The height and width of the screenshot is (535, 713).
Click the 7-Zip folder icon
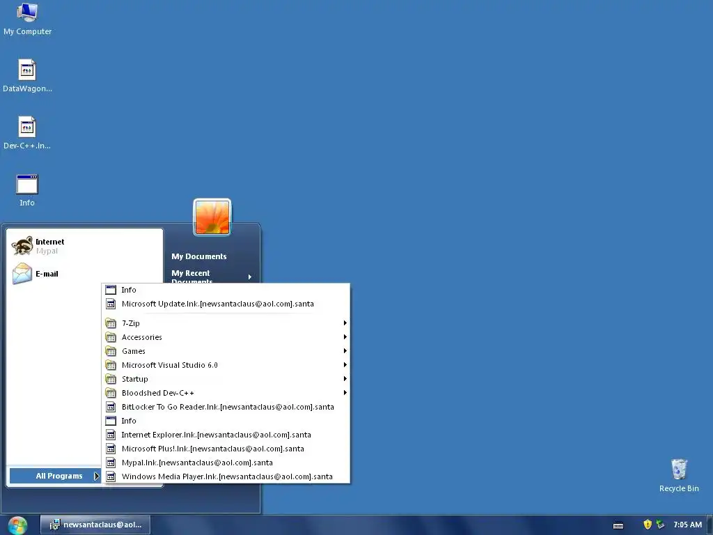111,323
